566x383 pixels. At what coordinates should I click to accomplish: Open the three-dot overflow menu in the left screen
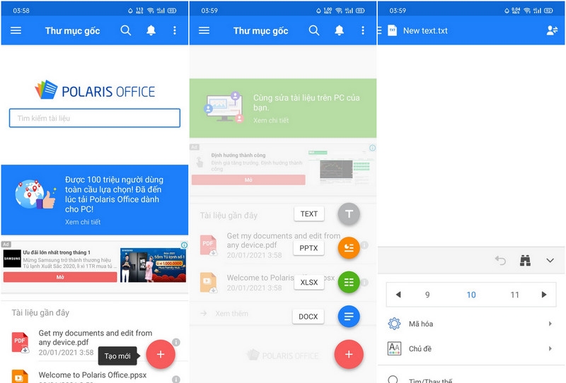pos(175,30)
